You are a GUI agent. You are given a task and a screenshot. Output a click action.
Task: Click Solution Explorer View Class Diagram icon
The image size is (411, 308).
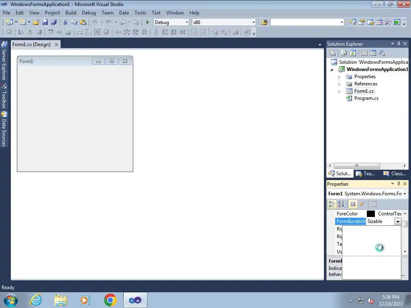(x=382, y=53)
